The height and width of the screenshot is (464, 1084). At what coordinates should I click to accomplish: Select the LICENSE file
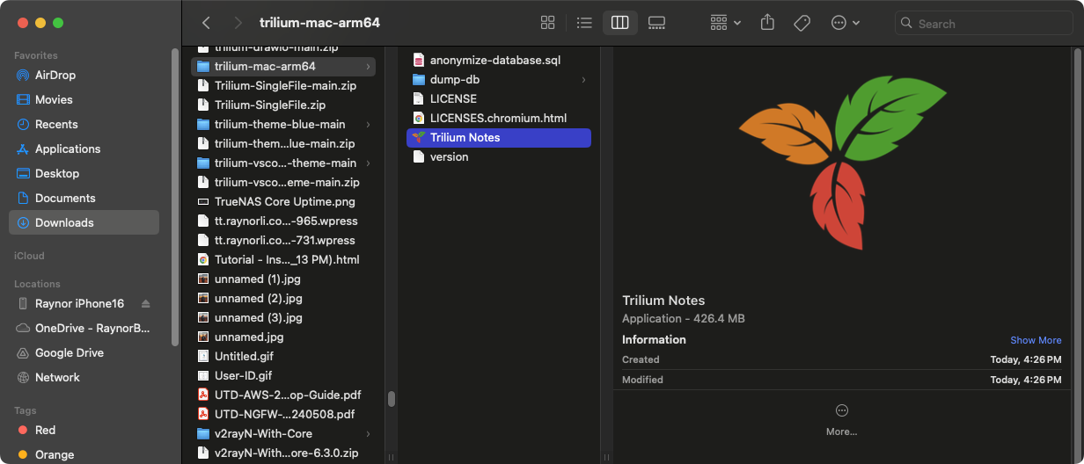499,98
